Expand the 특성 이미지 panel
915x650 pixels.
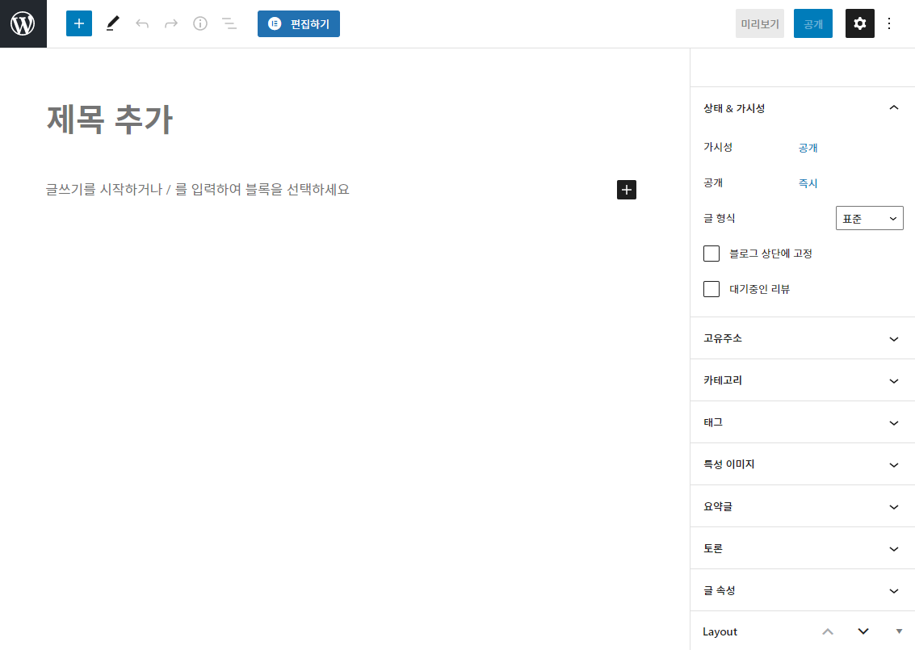[803, 464]
